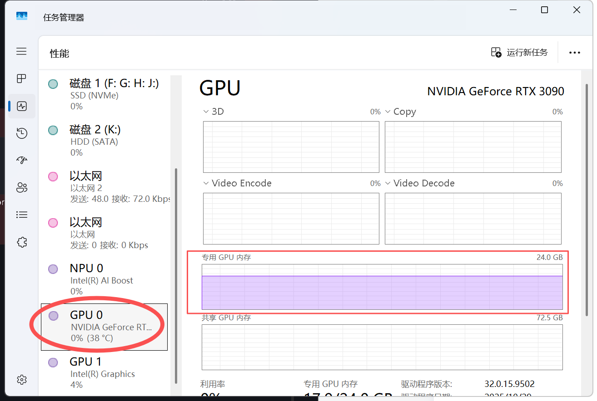Select the NPU 0 Intel AI Boost entry
This screenshot has width=597, height=401.
104,279
